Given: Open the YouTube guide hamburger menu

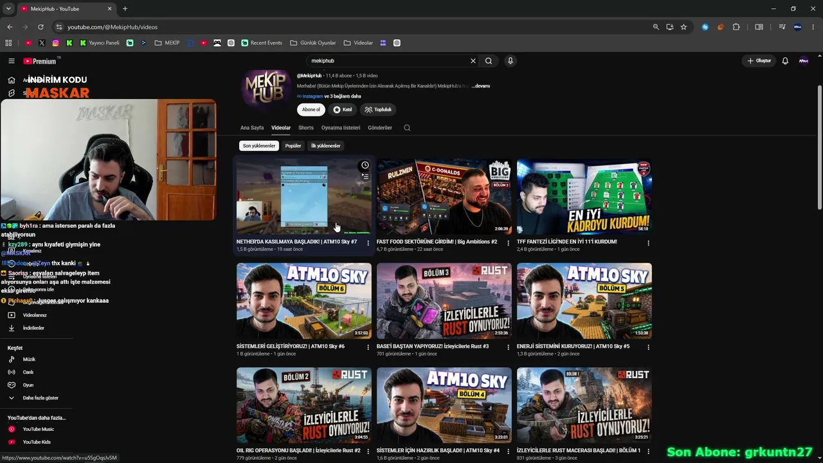Looking at the screenshot, I should point(12,61).
